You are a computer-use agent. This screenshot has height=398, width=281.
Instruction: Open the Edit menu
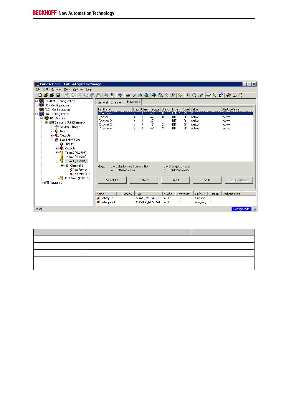pyautogui.click(x=46, y=89)
